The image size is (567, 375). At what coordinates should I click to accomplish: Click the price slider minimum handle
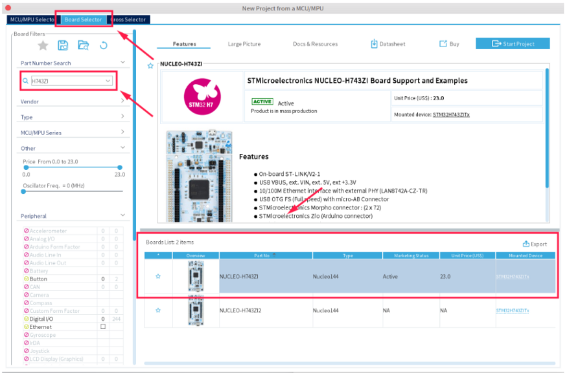(x=26, y=167)
